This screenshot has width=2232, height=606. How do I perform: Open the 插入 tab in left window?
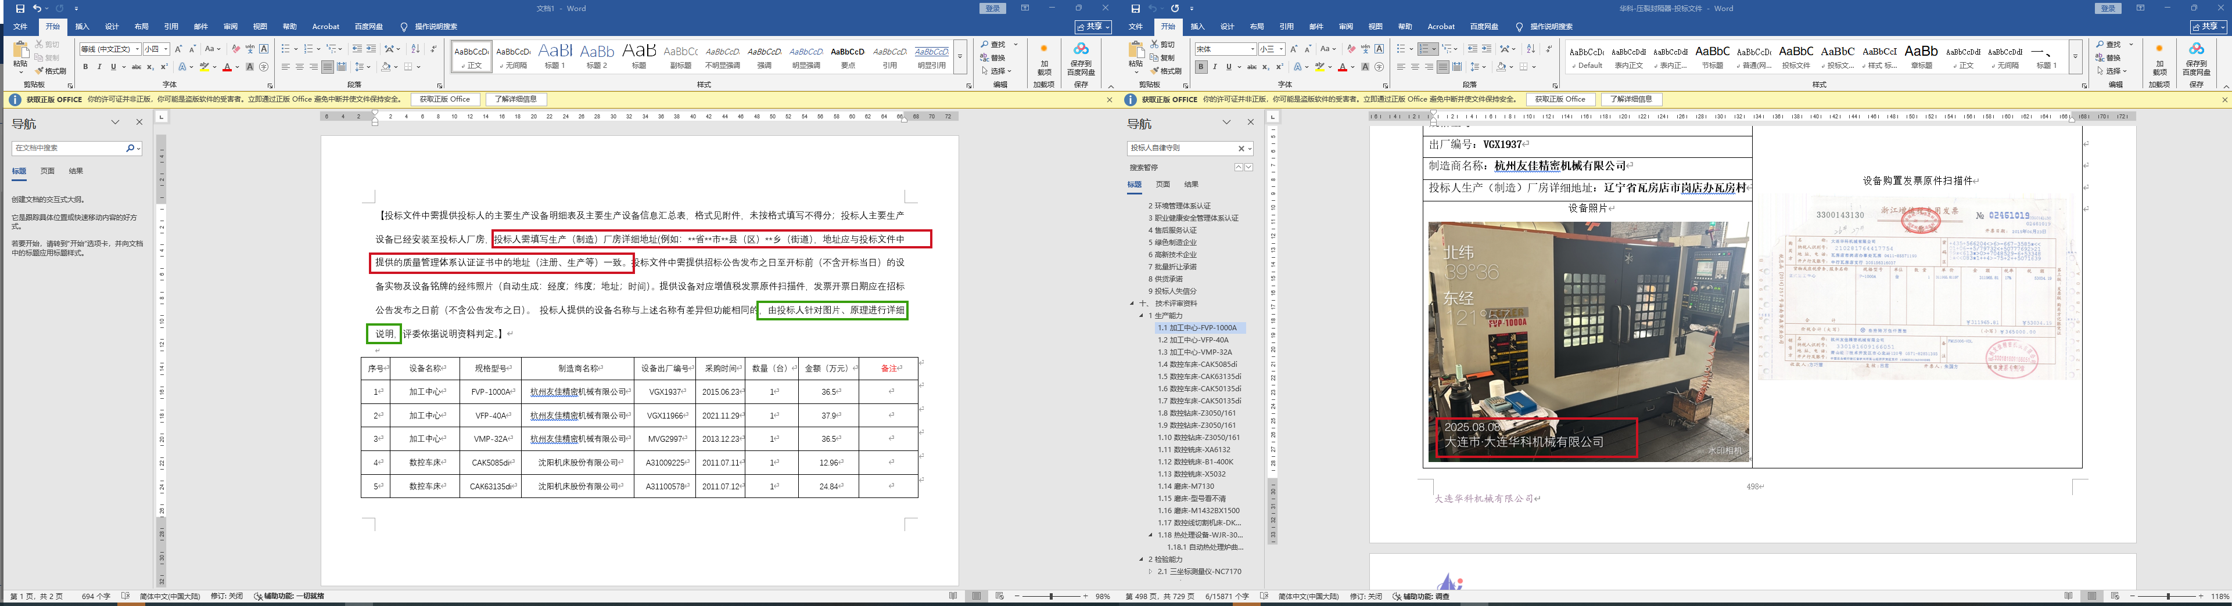[x=82, y=27]
